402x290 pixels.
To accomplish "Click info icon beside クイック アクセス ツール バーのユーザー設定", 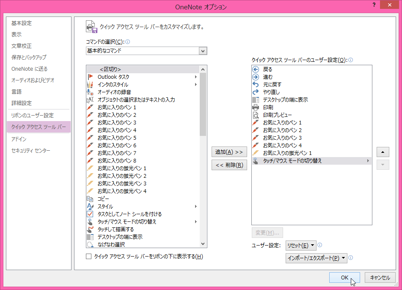I will point(351,60).
